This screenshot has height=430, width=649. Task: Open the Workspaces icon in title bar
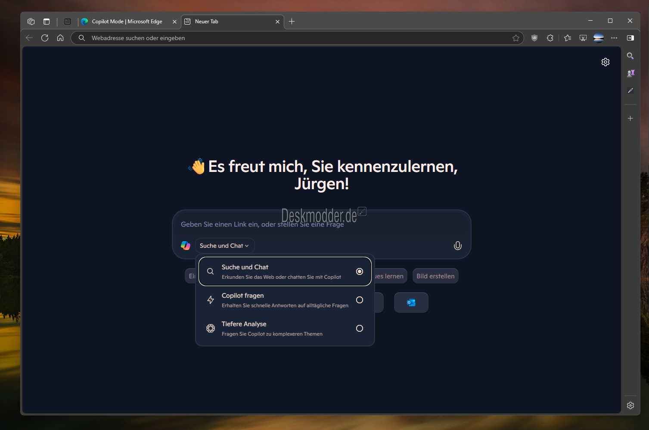tap(31, 22)
